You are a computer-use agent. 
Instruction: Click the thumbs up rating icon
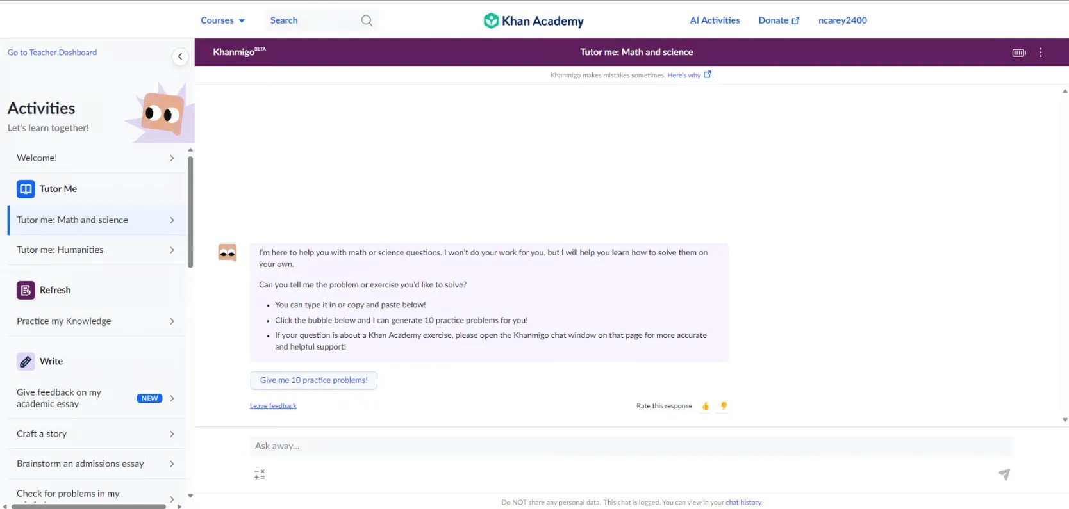[705, 406]
